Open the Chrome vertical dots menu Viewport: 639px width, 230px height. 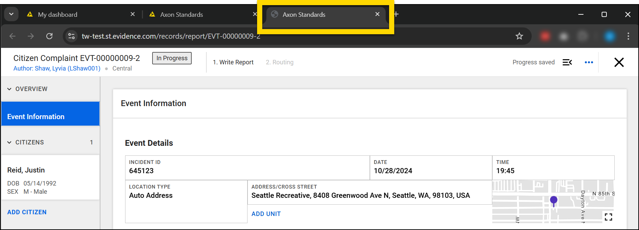(x=628, y=36)
